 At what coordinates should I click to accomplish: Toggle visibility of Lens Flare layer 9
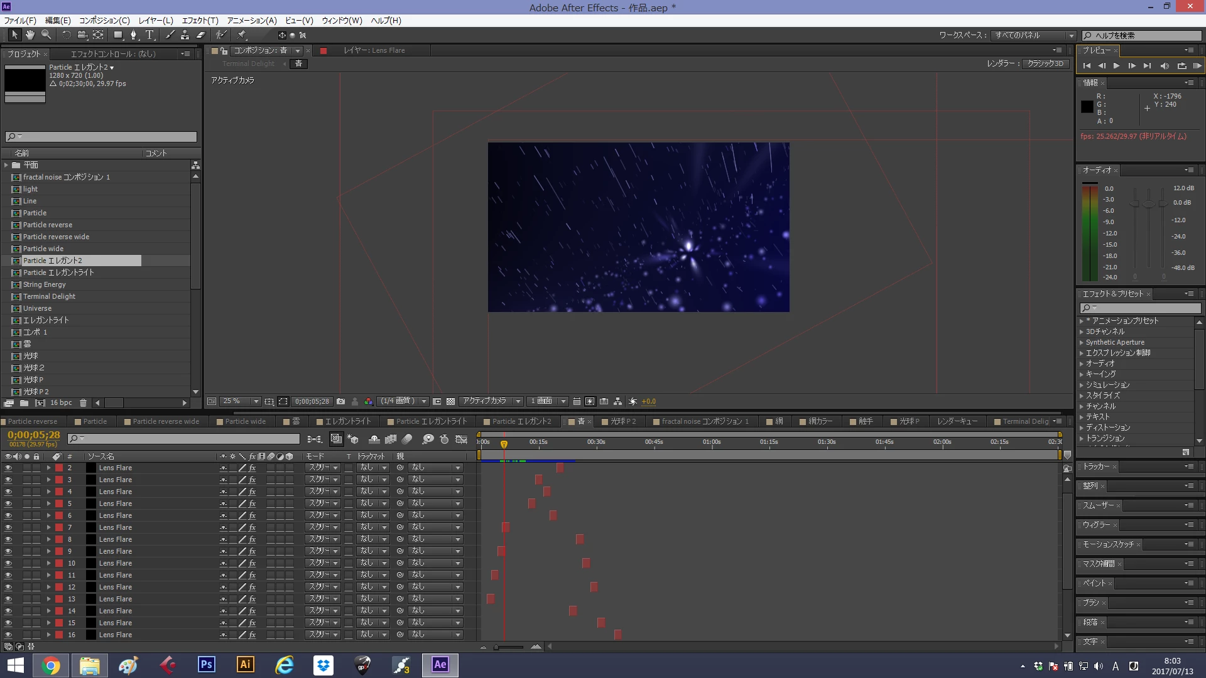click(8, 552)
